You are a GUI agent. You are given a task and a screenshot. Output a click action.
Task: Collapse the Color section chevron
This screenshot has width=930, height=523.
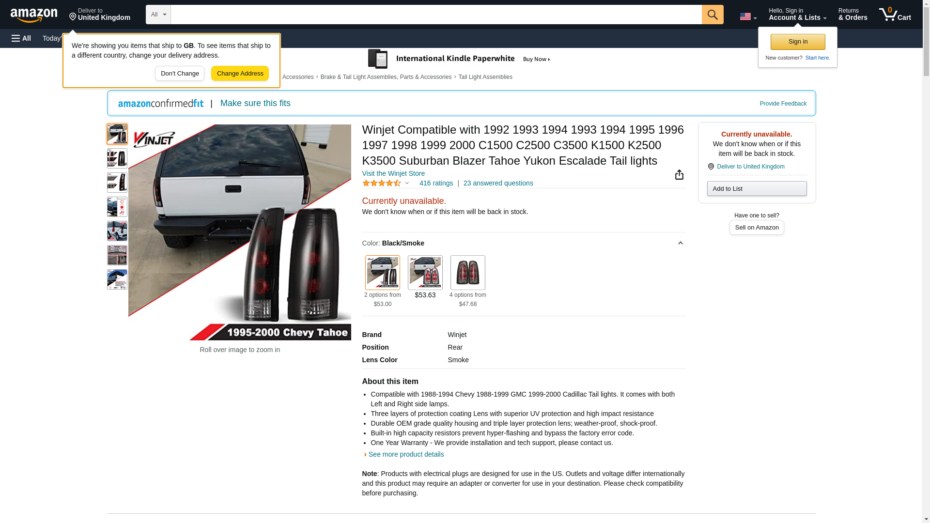coord(680,243)
